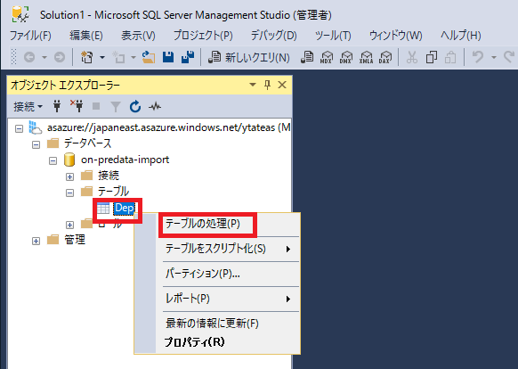
Task: Open the New Project dropdown arrow
Action: coord(102,58)
